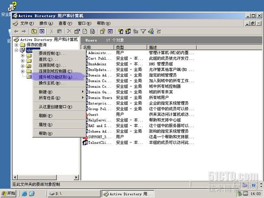Click the Cut scissors icon
Screen dimensions: 264x198
coord(52,31)
